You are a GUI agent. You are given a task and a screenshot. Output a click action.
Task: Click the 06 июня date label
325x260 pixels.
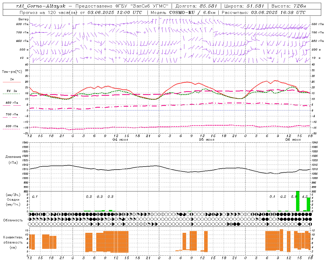pyautogui.click(x=293, y=140)
